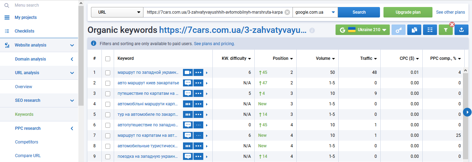
Task: Sort by KW. difficulty column
Action: (x=237, y=59)
